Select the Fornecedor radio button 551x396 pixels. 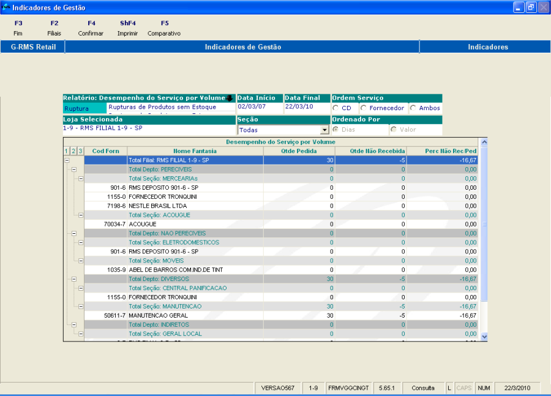coord(364,108)
